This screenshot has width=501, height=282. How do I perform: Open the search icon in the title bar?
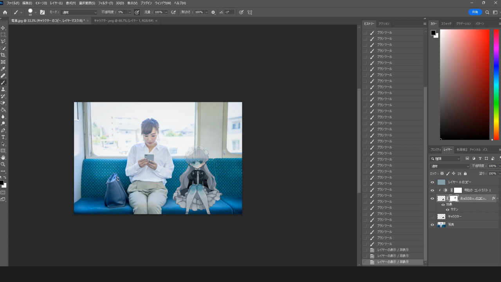(487, 12)
